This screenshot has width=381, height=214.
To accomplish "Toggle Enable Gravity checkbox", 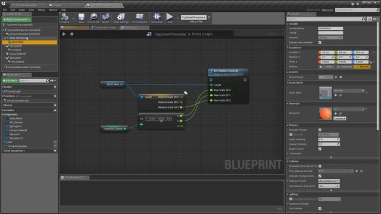I will 320,149.
